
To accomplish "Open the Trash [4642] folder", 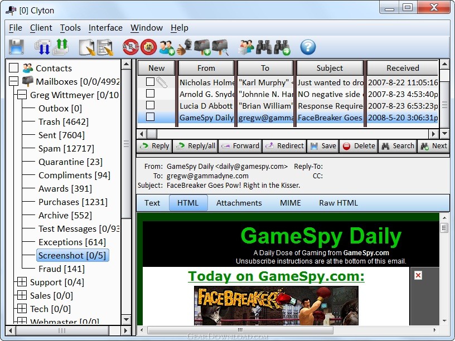I will (x=63, y=122).
